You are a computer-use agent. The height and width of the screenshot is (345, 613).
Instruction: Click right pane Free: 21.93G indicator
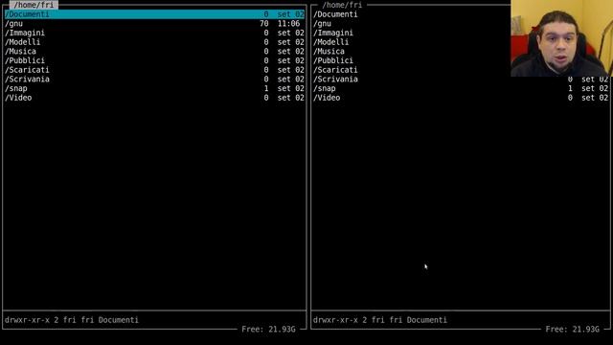573,330
